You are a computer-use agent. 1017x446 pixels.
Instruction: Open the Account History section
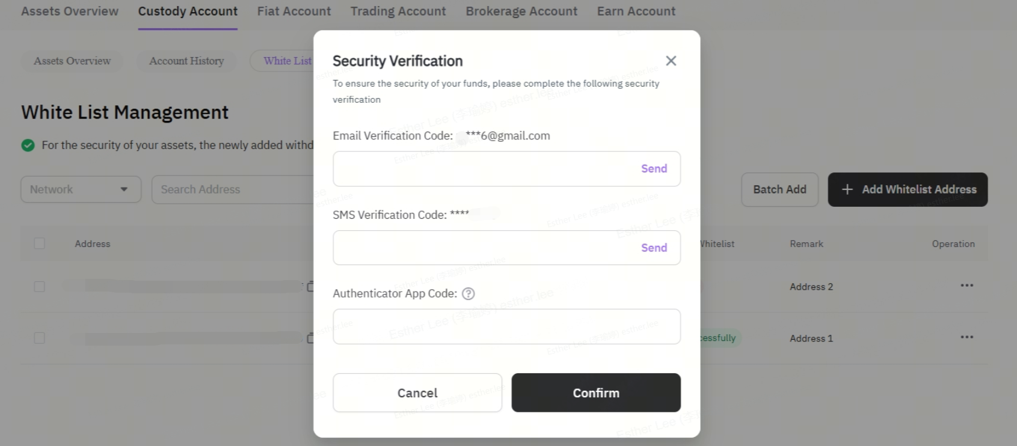point(186,61)
